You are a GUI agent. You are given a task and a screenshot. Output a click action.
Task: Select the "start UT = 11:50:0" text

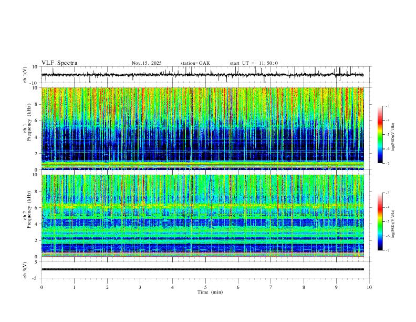tap(254, 63)
